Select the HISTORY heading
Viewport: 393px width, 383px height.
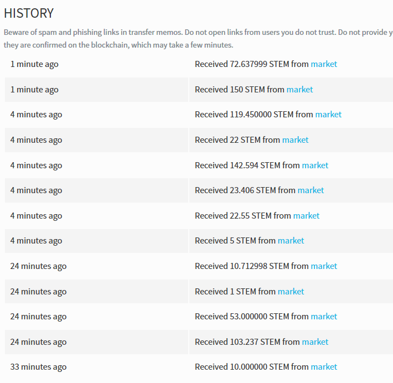29,13
